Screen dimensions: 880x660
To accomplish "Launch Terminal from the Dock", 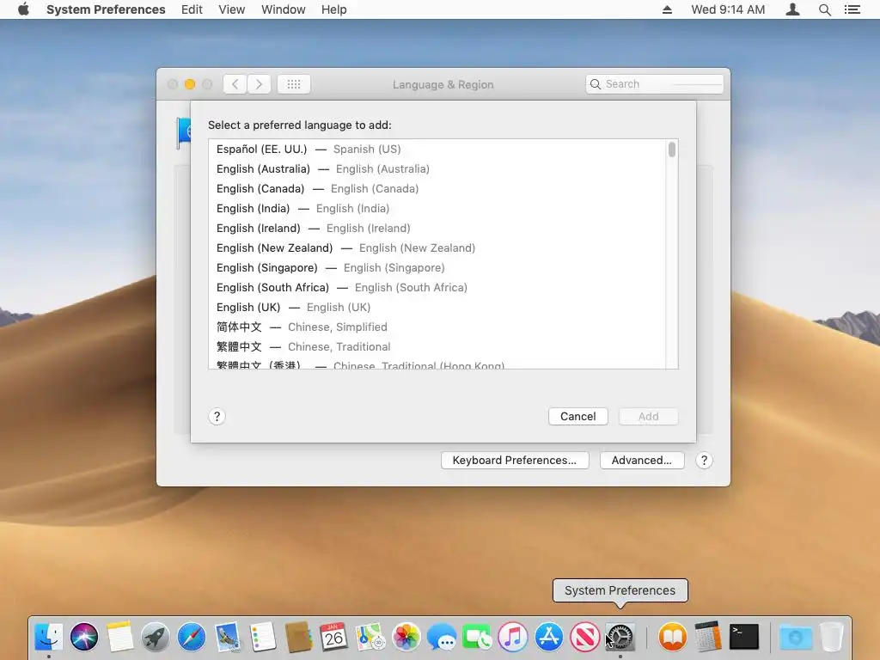I will 744,637.
